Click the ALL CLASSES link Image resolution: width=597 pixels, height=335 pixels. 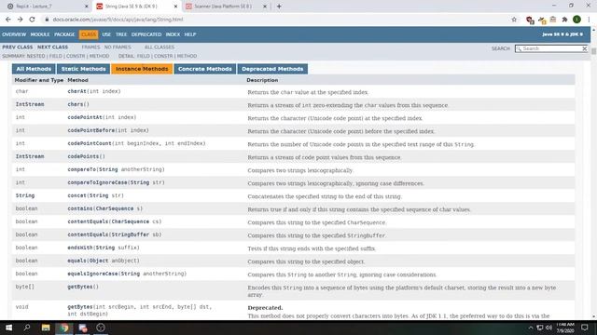pyautogui.click(x=160, y=47)
